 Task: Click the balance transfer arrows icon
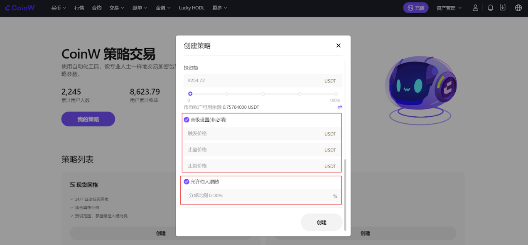[x=339, y=107]
